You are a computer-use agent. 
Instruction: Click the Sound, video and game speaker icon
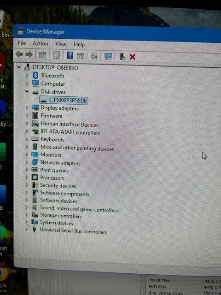pyautogui.click(x=35, y=207)
